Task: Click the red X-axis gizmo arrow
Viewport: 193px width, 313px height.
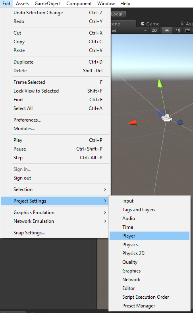Action: [132, 122]
